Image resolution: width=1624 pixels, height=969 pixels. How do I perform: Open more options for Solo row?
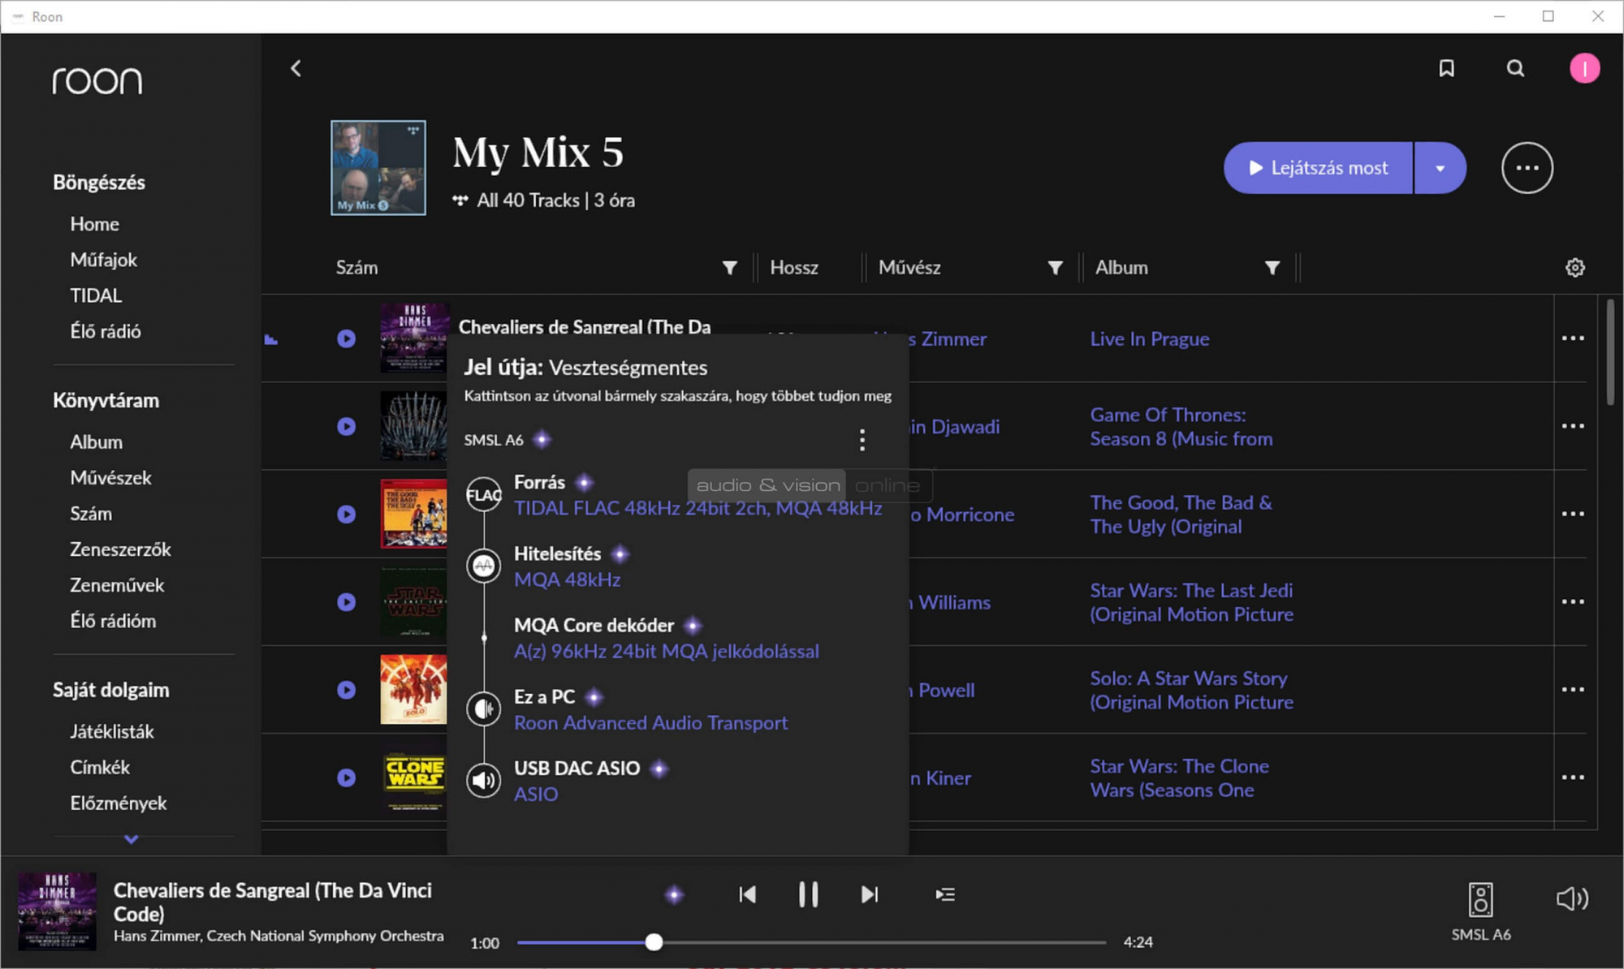coord(1573,689)
